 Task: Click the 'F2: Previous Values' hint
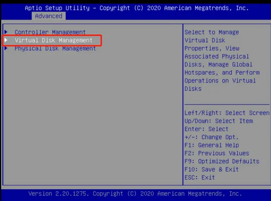click(x=217, y=153)
